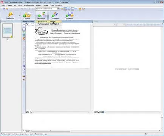Select page 1 thumbnail in batch panel
Image resolution: width=164 pixels, height=136 pixels.
click(x=8, y=31)
